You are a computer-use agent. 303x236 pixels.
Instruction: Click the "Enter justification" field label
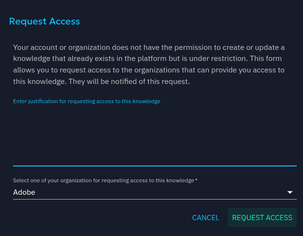coord(87,101)
